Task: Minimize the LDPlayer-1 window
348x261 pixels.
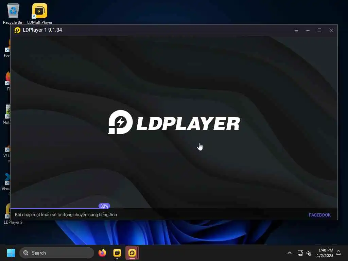Action: pos(308,30)
